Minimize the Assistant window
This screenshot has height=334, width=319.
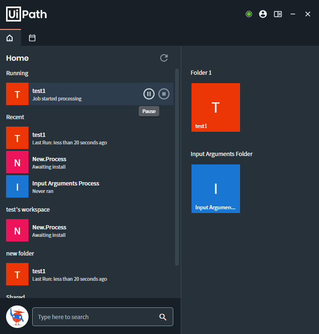[x=293, y=14]
